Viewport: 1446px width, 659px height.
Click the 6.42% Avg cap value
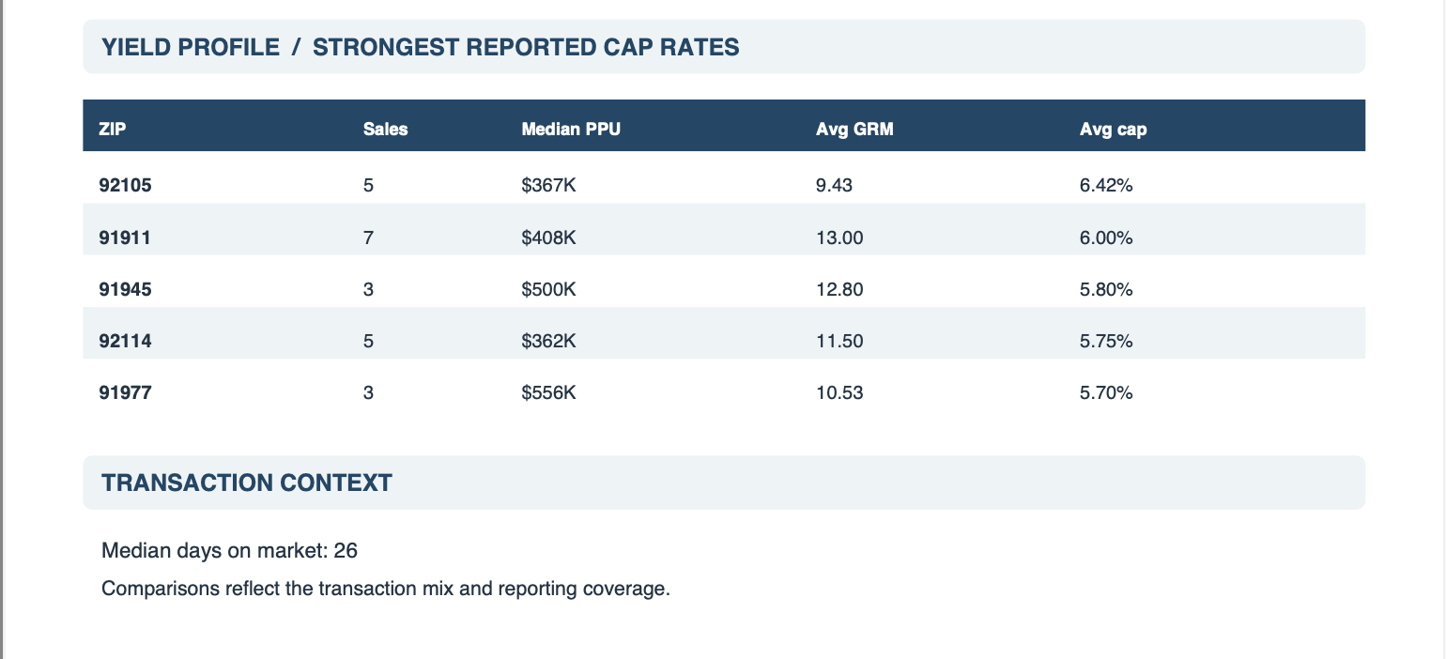(x=1106, y=186)
